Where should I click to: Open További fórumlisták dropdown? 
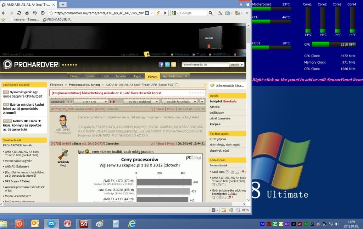coord(179,101)
